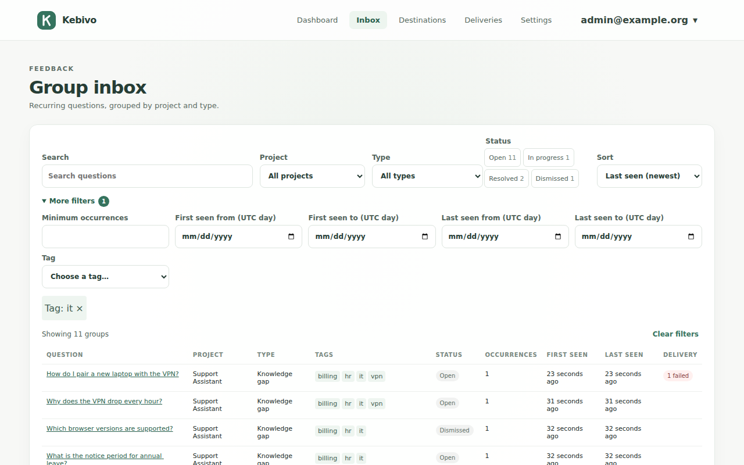Click the '1 failed' delivery badge
Viewport: 744px width, 465px height.
[x=678, y=376]
